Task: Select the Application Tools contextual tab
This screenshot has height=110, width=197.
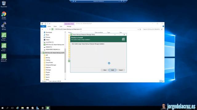Action: (x=69, y=24)
